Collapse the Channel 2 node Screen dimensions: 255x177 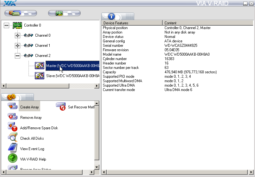17,56
